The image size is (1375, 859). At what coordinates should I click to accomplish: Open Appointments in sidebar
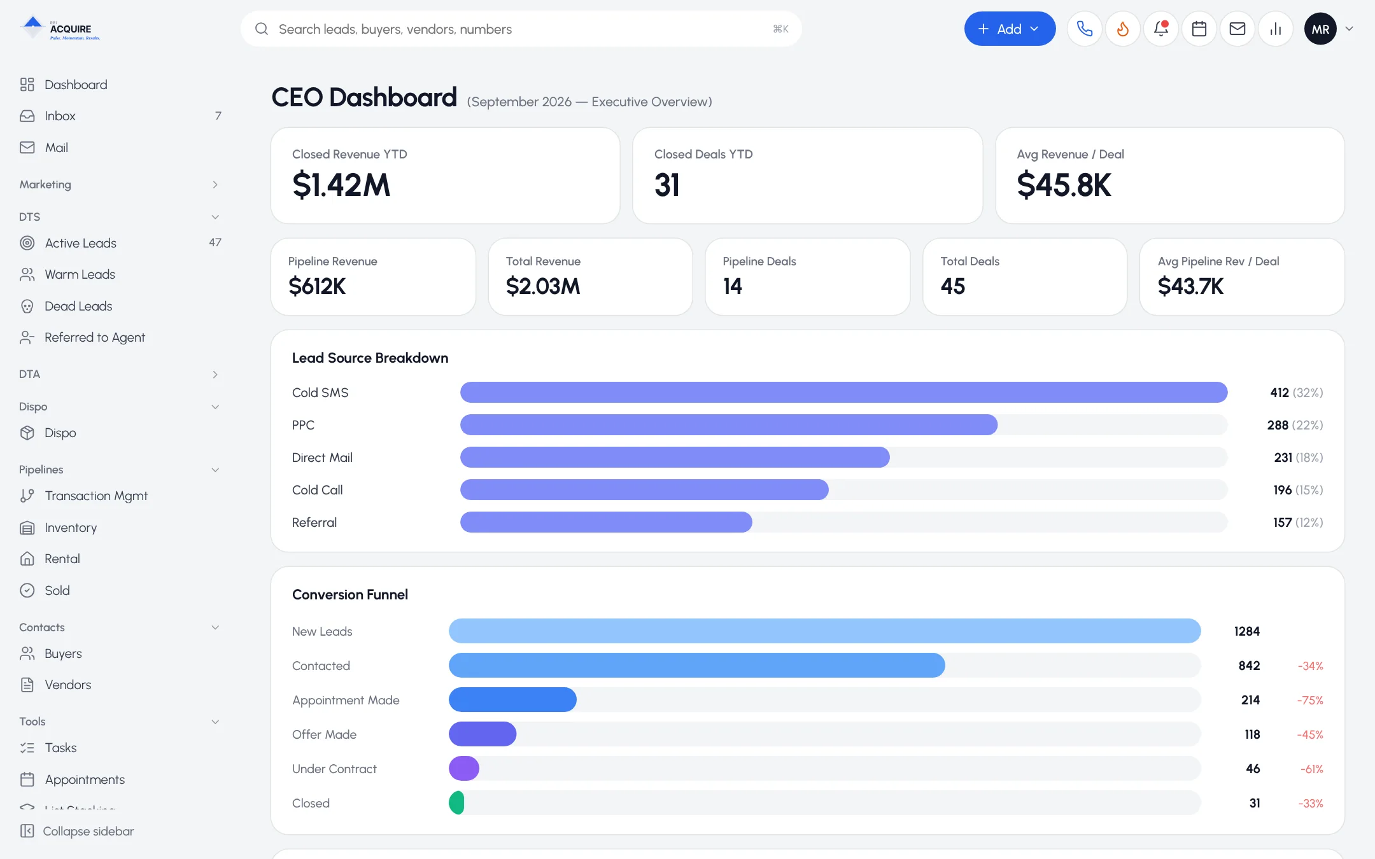[x=121, y=779]
